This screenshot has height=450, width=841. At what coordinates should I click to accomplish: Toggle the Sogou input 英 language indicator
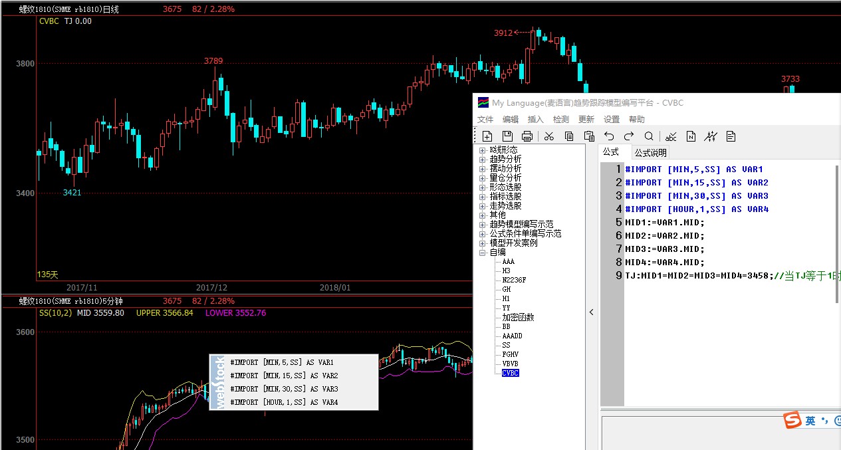(810, 421)
